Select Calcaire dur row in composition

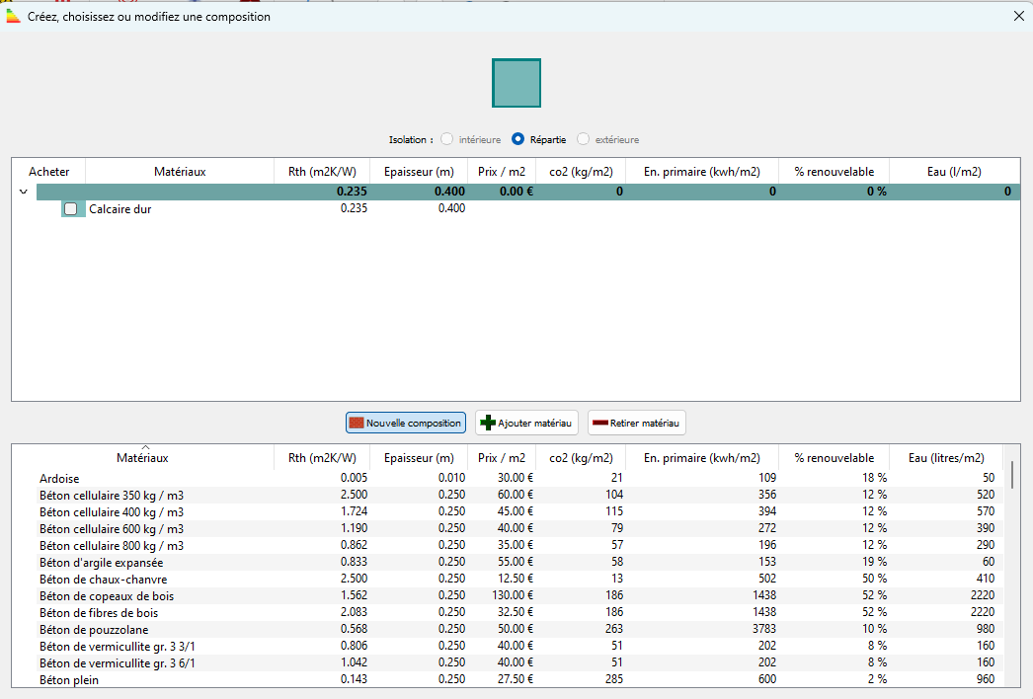[119, 209]
